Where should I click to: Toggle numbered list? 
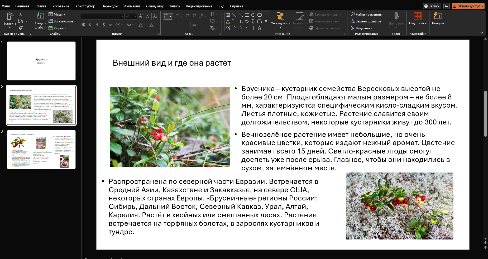[x=177, y=16]
